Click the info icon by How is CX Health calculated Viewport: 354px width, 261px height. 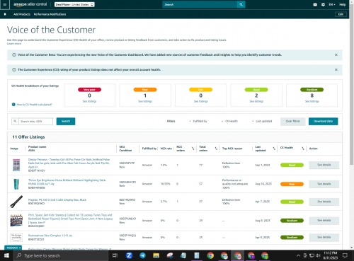click(13, 105)
